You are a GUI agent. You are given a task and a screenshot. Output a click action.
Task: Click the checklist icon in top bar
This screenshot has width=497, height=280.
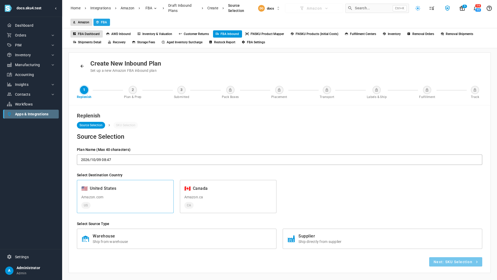(432, 8)
